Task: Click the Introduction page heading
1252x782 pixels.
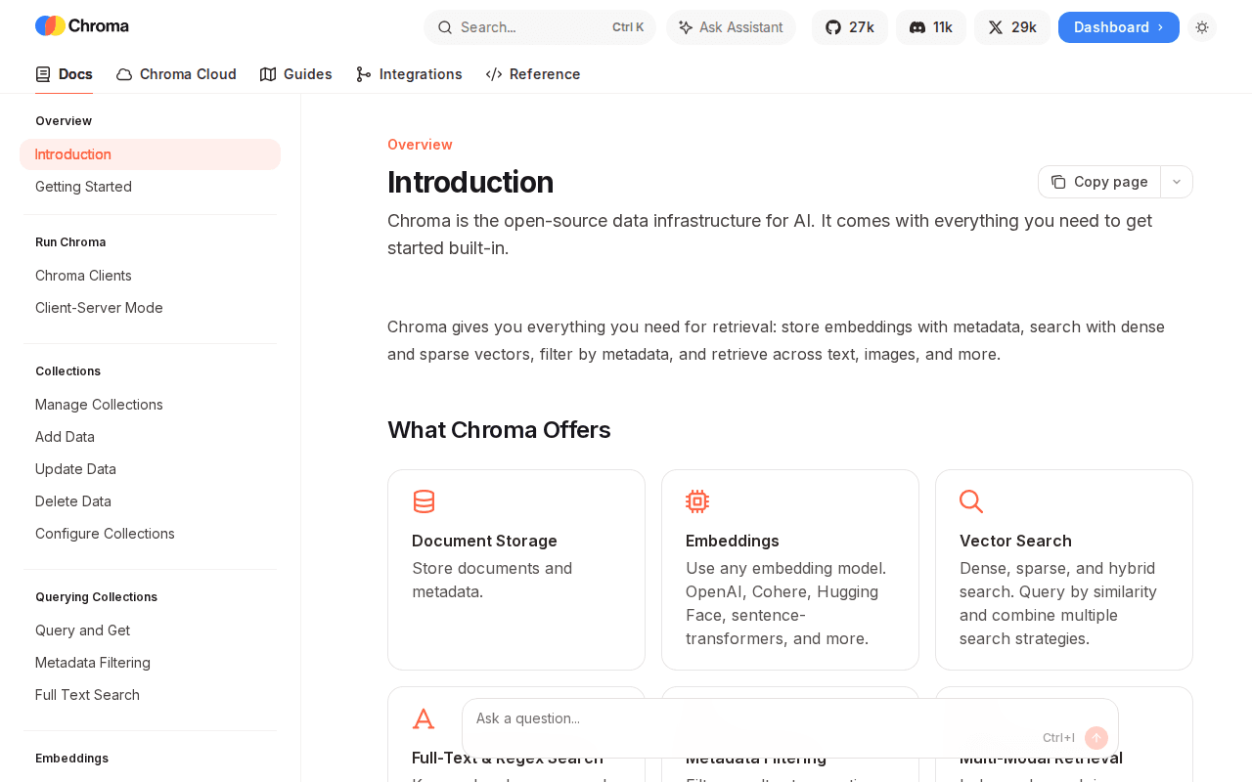Action: [470, 182]
